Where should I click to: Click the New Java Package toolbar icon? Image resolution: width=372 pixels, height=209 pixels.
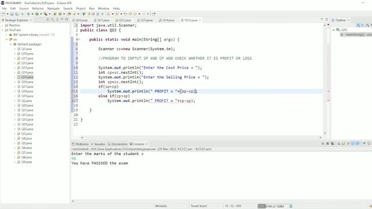55,14
